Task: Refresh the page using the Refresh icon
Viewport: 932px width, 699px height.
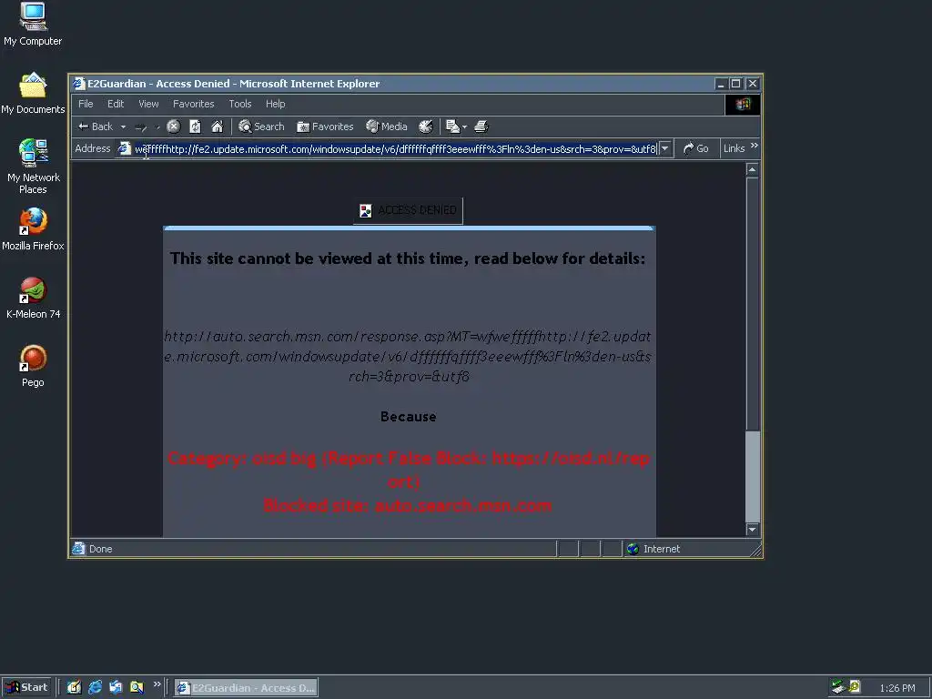Action: 195,126
